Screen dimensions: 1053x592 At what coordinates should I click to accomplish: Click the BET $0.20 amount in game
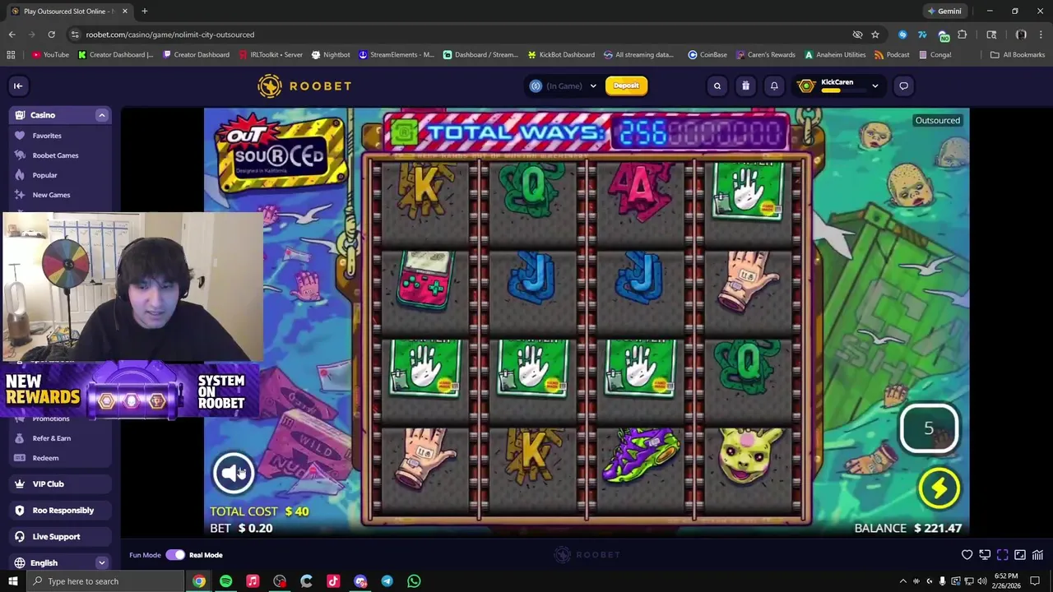coord(241,528)
